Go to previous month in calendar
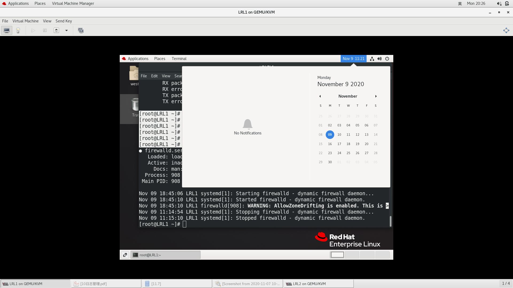 (320, 96)
